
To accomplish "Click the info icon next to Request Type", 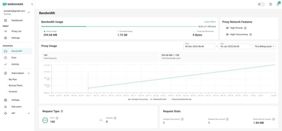I will (62, 111).
